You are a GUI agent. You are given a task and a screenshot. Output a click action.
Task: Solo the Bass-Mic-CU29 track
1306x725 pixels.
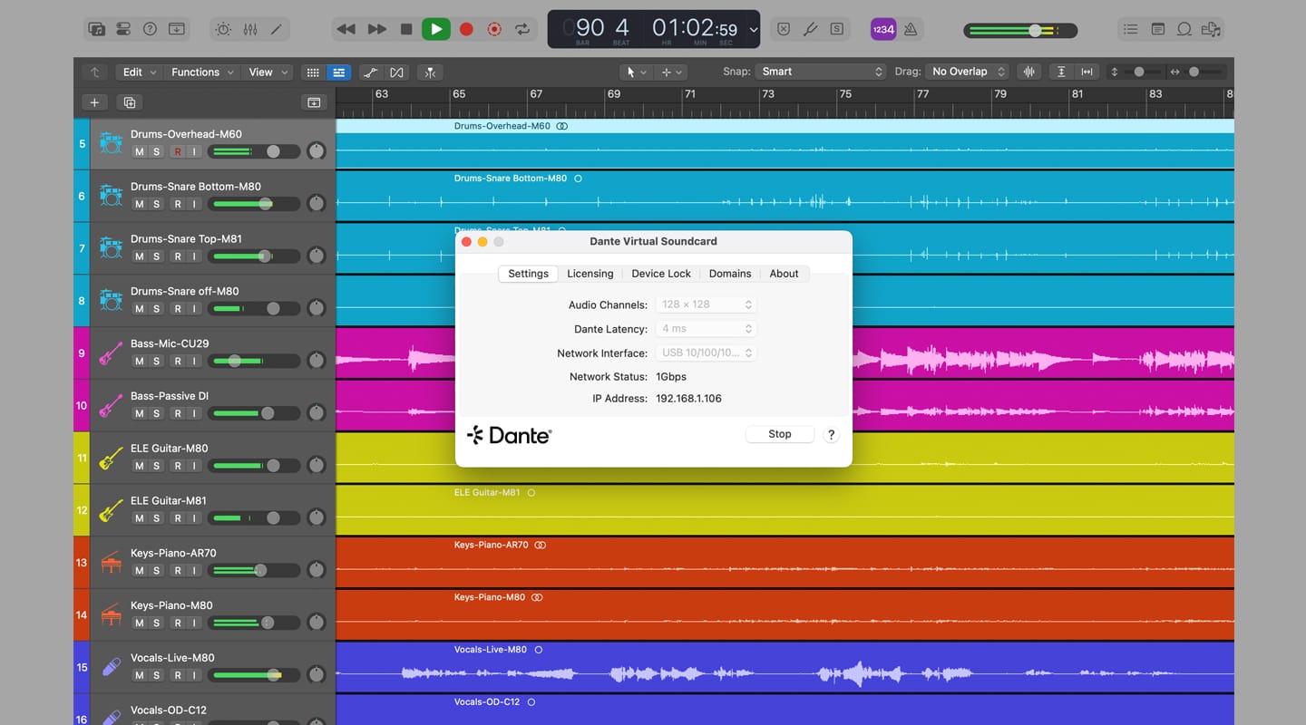[x=156, y=362]
